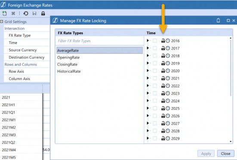Screen dimensions: 237x160
Task: Click the lock icon next to 2020
Action: pyautogui.click(x=163, y=71)
